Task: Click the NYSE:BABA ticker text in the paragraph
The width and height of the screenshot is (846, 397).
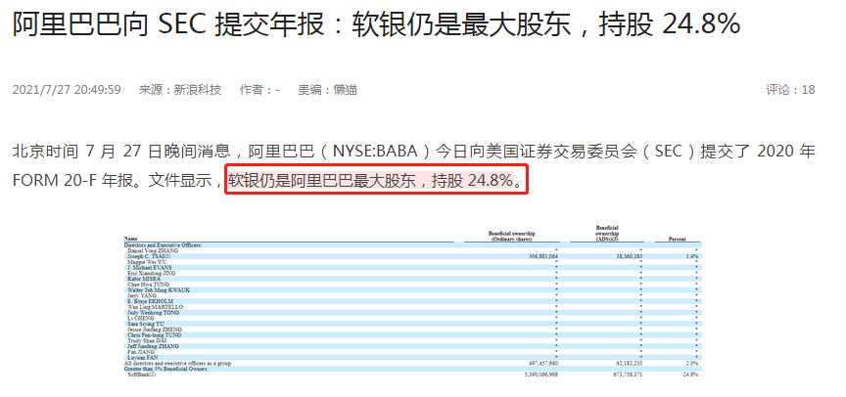Action: (375, 152)
